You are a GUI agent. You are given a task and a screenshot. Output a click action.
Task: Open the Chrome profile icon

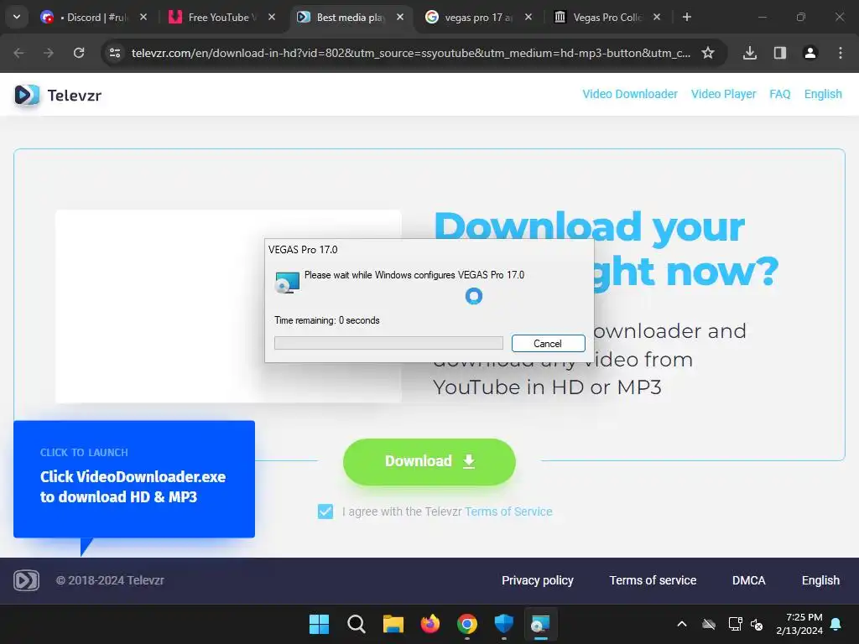tap(810, 53)
